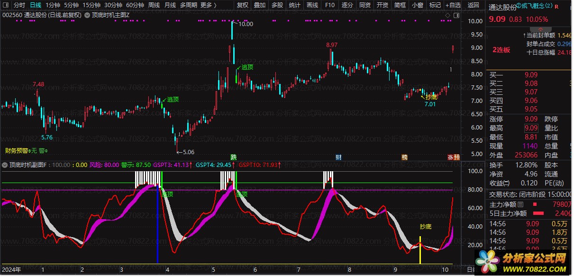The height and width of the screenshot is (277, 574).
Task: Click the 统计 statistics button
Action: (x=294, y=5)
